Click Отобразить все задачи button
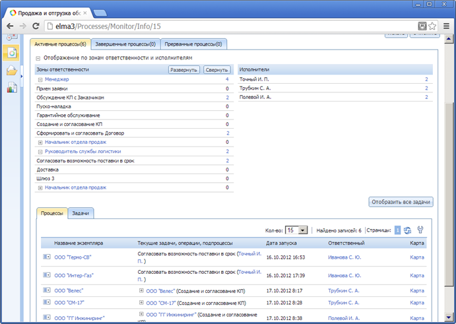This screenshot has width=456, height=324. (x=401, y=202)
